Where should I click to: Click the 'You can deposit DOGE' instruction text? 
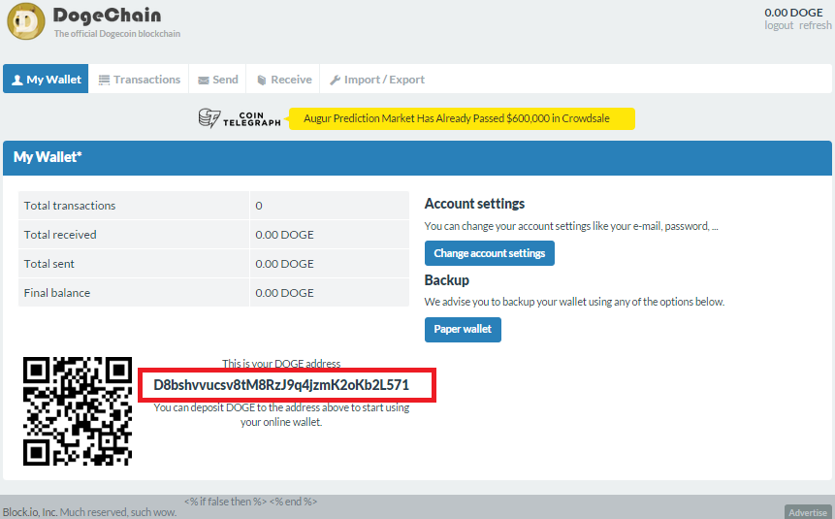pyautogui.click(x=281, y=414)
